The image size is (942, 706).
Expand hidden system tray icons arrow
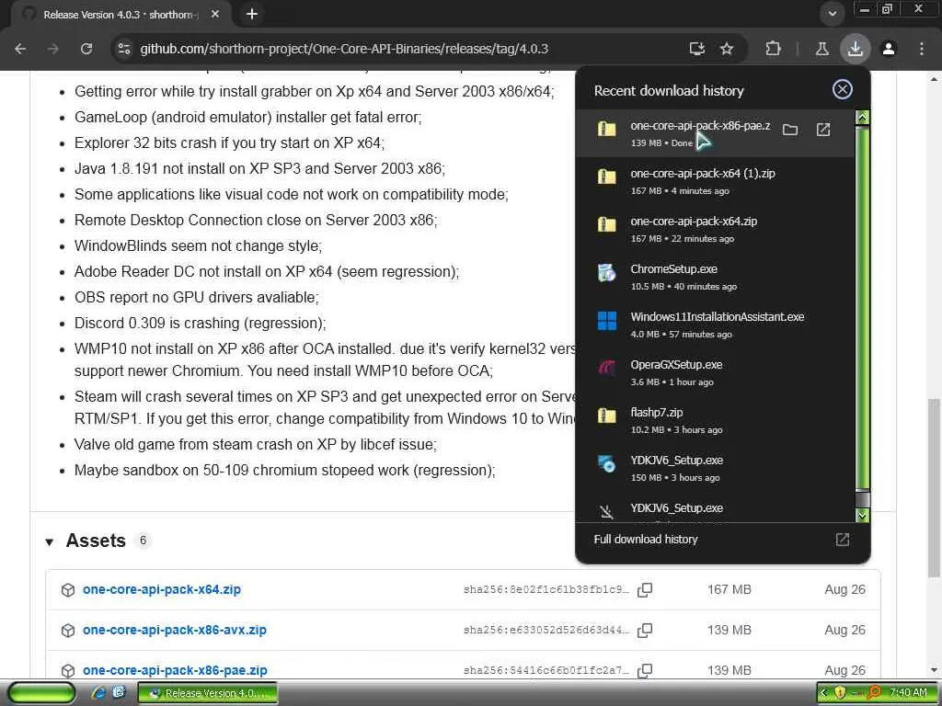coord(823,693)
